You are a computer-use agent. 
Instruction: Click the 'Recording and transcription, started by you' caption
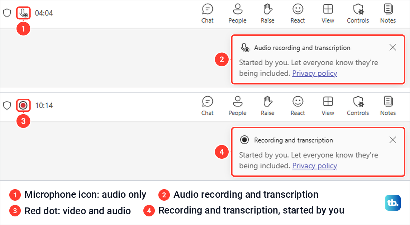click(251, 210)
